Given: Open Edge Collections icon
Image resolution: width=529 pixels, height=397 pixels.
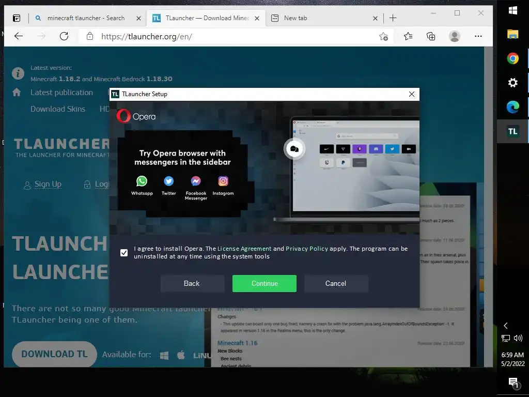Looking at the screenshot, I should (x=431, y=36).
